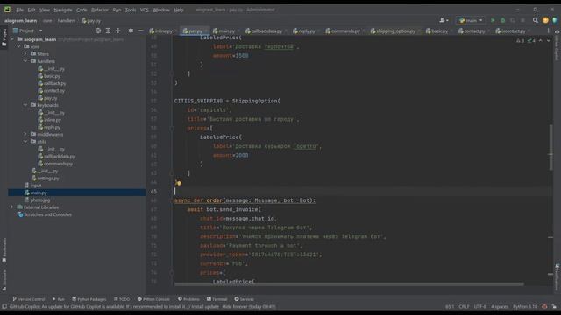The image size is (561, 315).
Task: Toggle the Structure side tool stripe
Action: point(4,279)
